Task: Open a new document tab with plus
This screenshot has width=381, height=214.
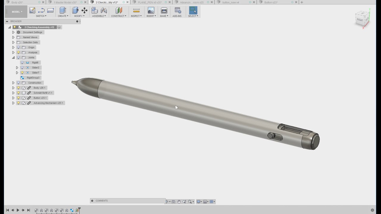Action: (x=302, y=2)
